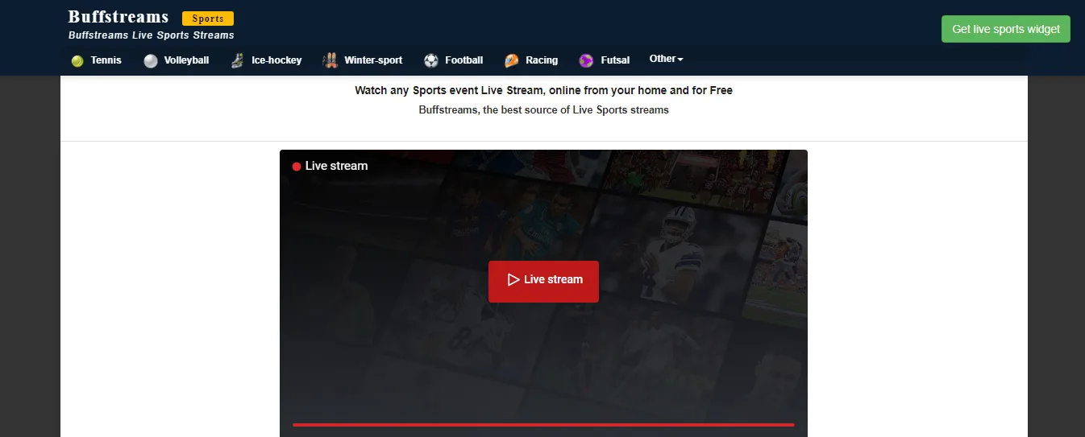Click the Buffstreams Live Sports Streams tagline
The height and width of the screenshot is (437, 1085).
click(152, 35)
